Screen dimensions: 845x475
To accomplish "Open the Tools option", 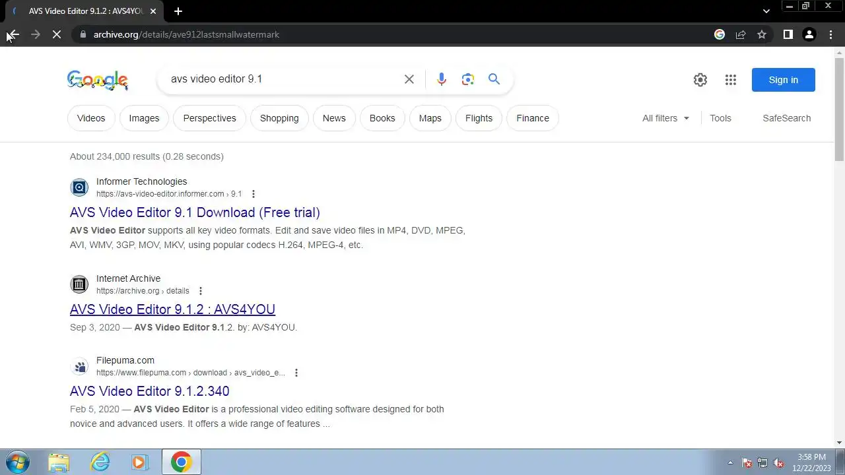I will click(720, 118).
